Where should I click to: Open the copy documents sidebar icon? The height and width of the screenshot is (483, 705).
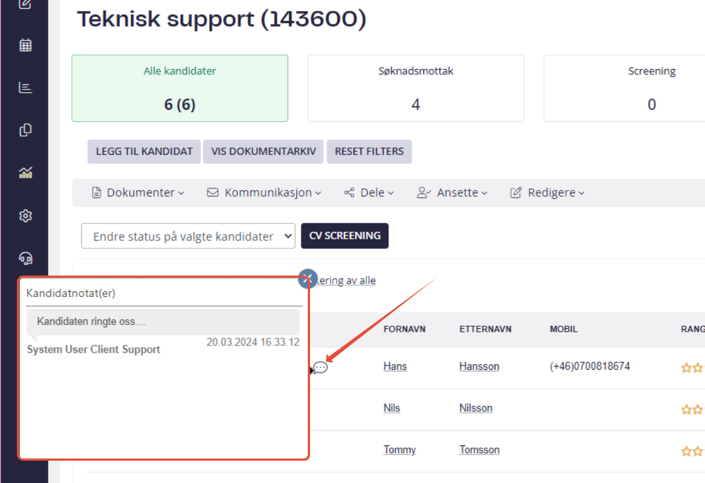click(25, 130)
